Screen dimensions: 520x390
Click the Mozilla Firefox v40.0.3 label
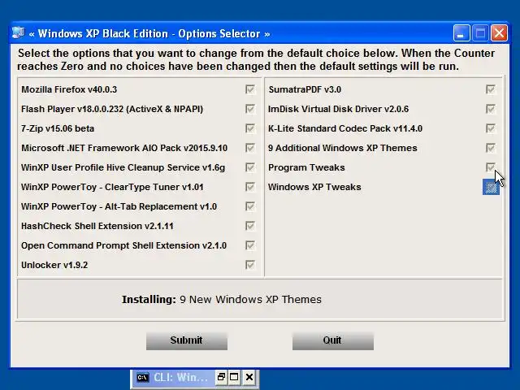point(69,89)
